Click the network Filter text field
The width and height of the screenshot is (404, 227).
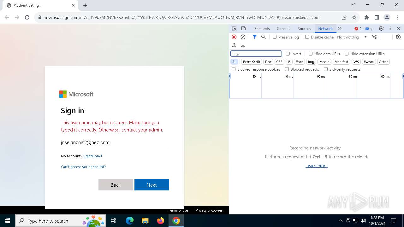(x=256, y=54)
